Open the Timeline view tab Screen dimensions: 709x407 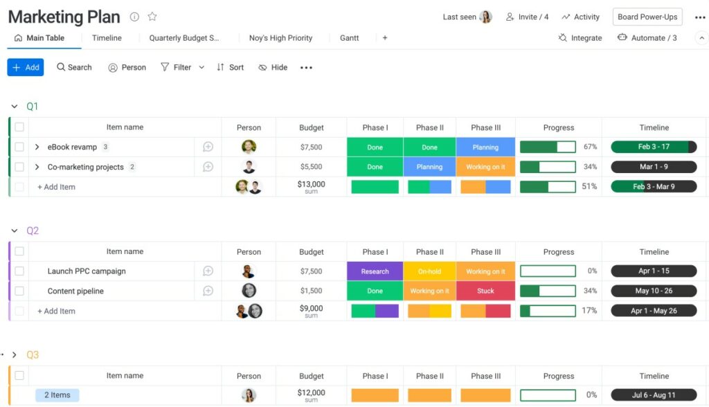pyautogui.click(x=106, y=38)
